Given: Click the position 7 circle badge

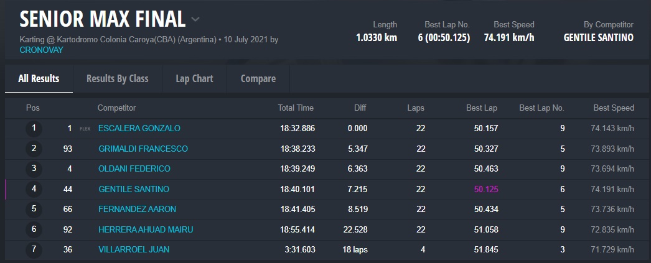Looking at the screenshot, I should (x=34, y=249).
